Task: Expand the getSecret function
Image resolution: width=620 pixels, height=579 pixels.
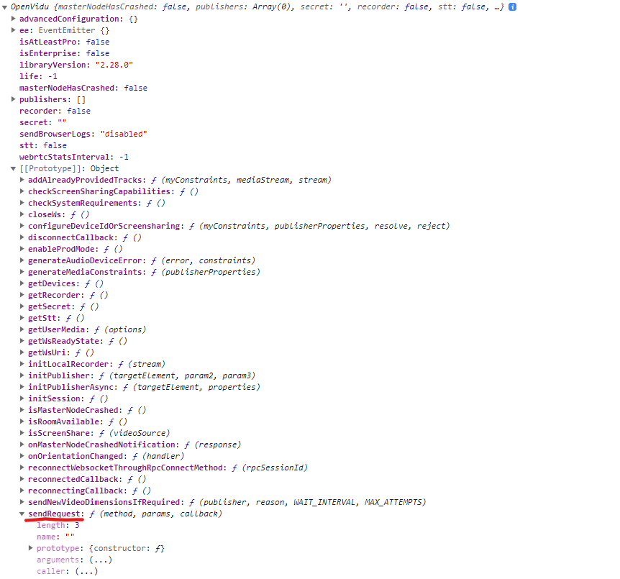Action: [x=22, y=306]
